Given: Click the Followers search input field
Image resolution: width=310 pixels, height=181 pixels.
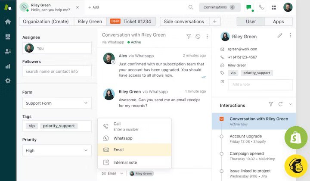Looking at the screenshot, I should pyautogui.click(x=56, y=71).
